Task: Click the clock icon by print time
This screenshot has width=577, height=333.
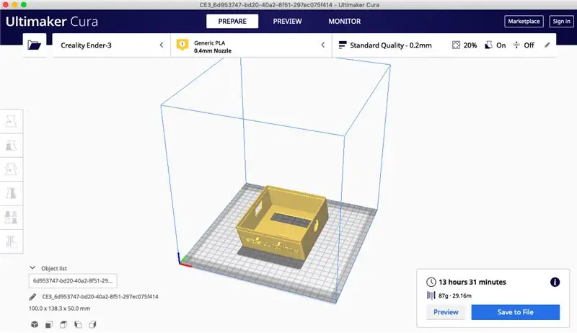Action: (431, 282)
